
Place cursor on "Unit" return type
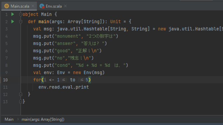[x=115, y=22]
